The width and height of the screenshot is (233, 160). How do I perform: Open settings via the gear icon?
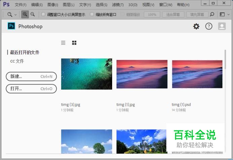[x=196, y=26]
